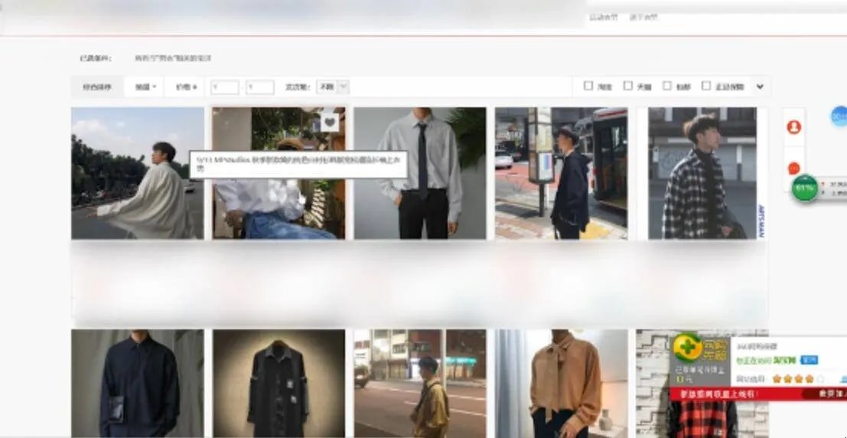
Task: Click the green percentage circle widget
Action: (x=804, y=188)
